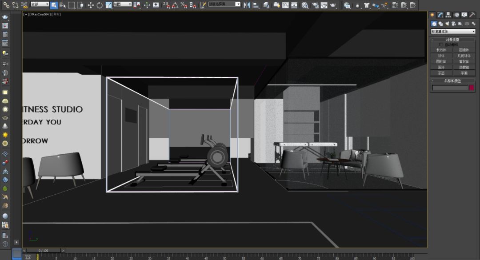Screen dimensions: 480x260
Task: Select the Link objects chain icon
Action: pos(6,5)
